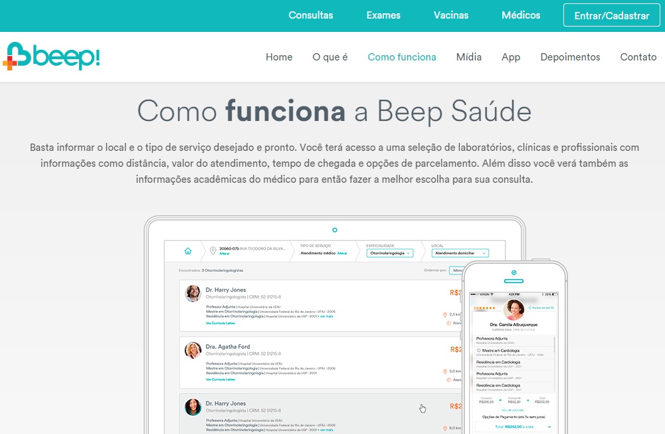Navigate to the Depoimentos page
Screen dimensions: 665x434
coord(570,57)
